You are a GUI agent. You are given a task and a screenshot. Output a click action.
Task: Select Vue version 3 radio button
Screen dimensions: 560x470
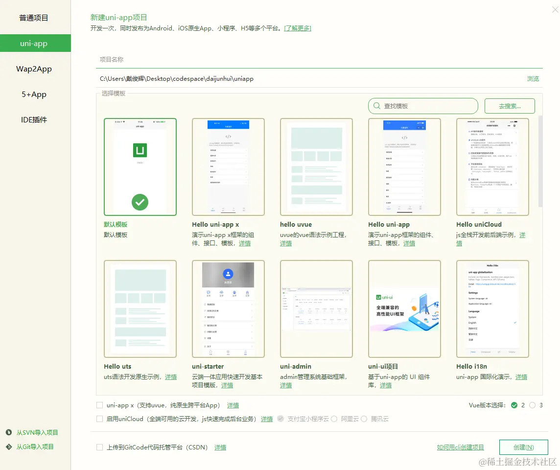coord(533,405)
